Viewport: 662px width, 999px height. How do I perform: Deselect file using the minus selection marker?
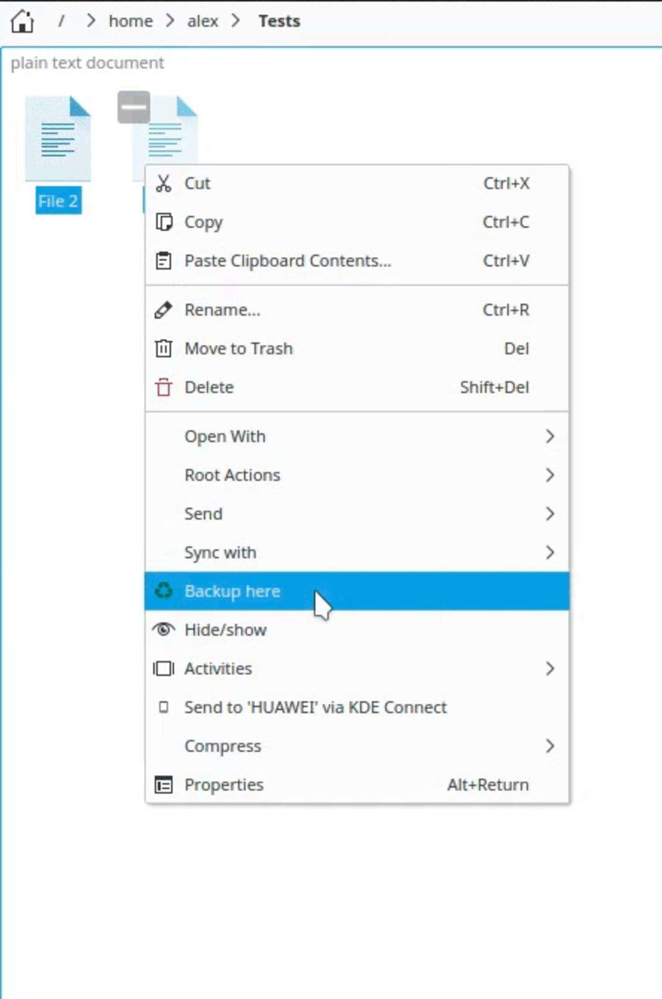click(x=133, y=107)
